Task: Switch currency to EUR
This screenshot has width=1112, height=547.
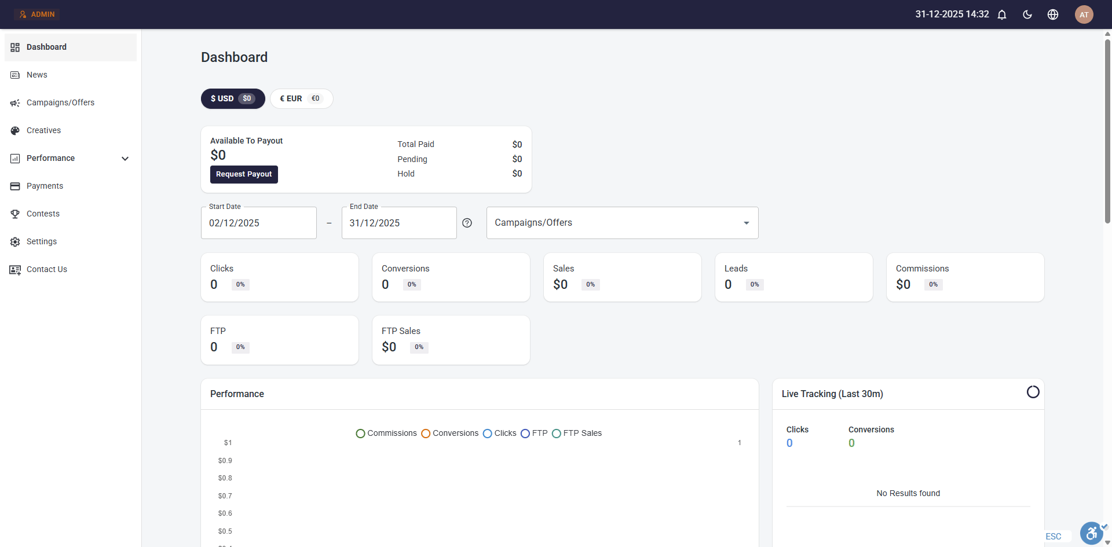Action: pos(301,98)
